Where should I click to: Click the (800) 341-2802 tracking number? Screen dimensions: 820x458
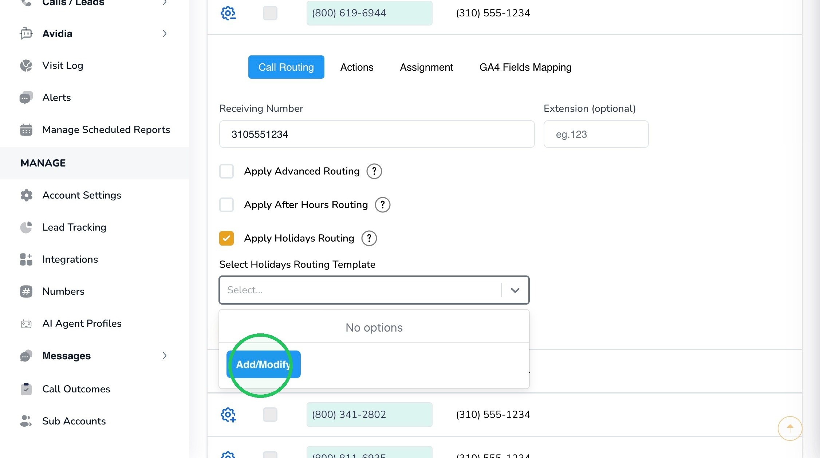point(369,415)
